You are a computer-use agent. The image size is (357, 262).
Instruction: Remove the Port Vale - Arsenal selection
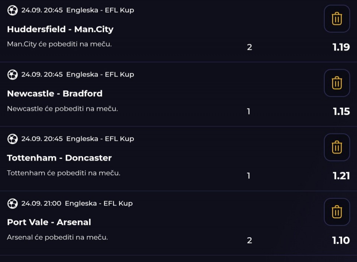(337, 212)
